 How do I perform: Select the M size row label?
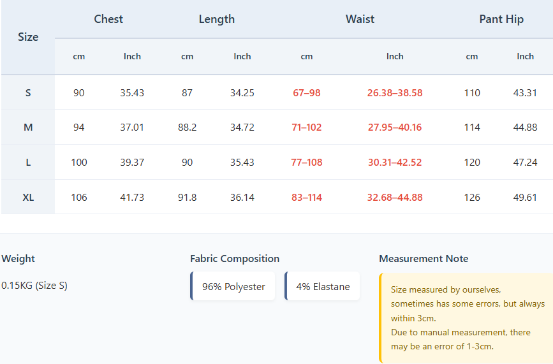tap(28, 127)
